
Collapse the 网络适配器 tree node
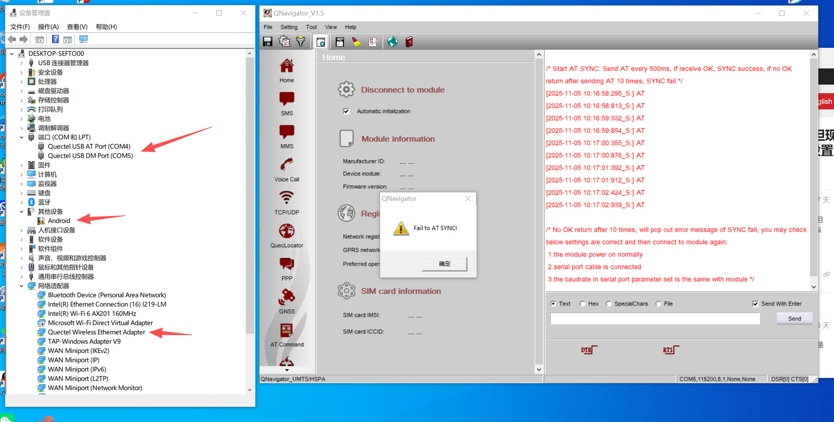(22, 286)
